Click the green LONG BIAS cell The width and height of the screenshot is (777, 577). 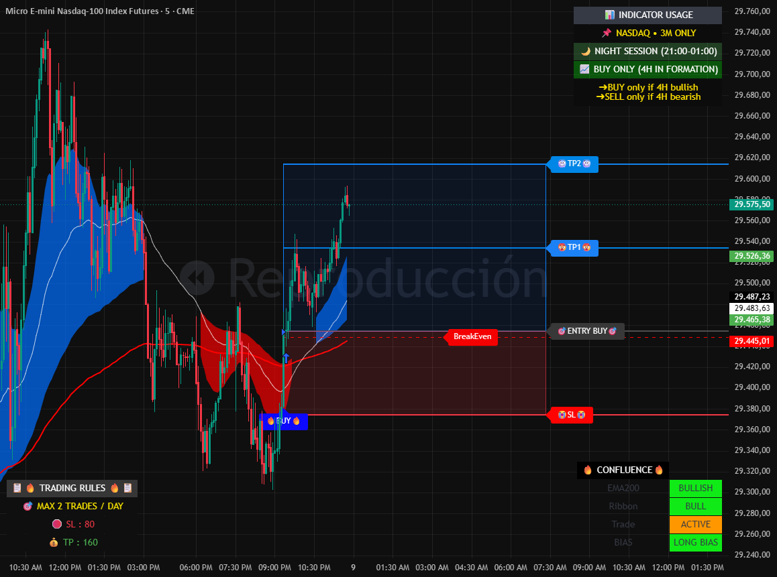696,542
